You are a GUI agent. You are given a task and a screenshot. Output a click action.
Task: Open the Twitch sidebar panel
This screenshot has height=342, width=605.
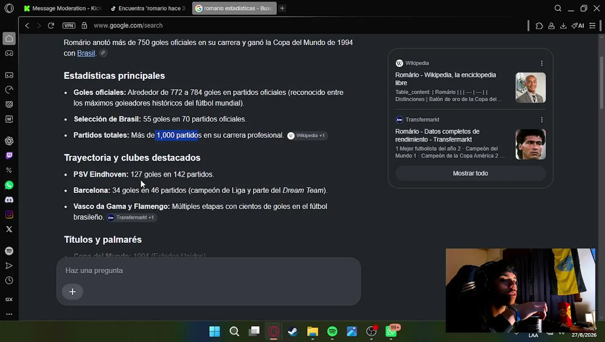(9, 155)
